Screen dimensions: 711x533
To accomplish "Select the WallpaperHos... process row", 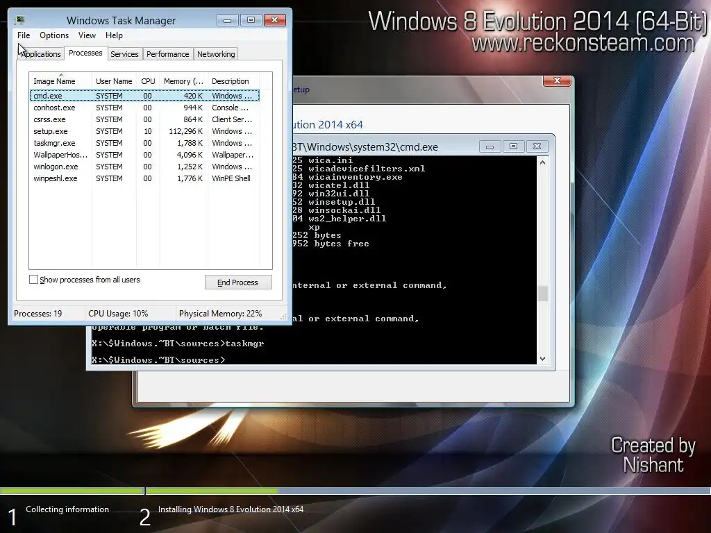I will tap(144, 155).
